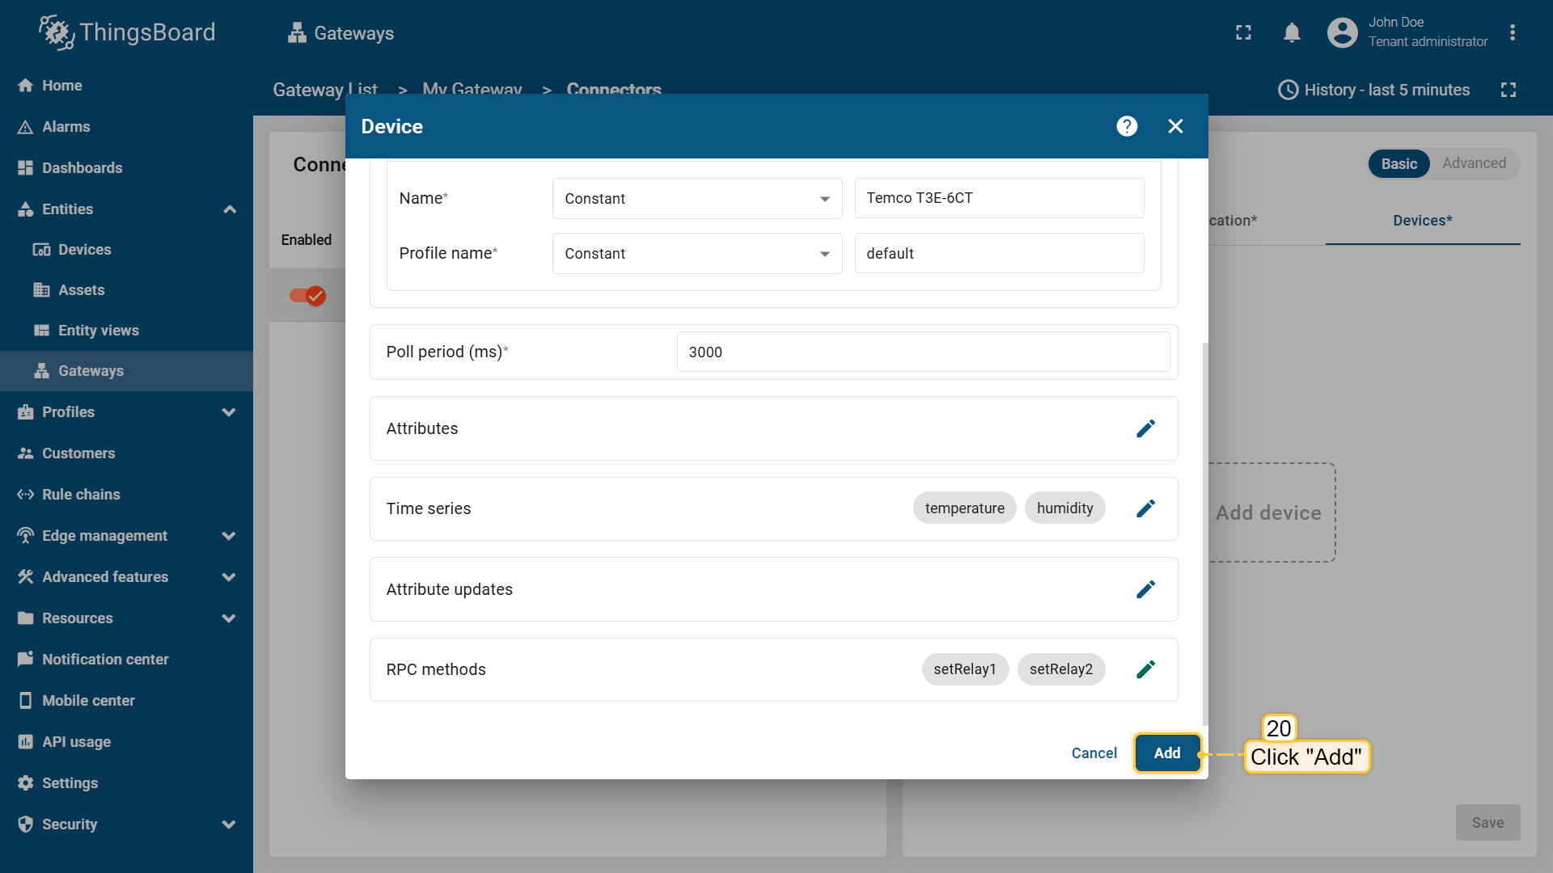
Task: Click the Poll period input field
Action: (x=922, y=352)
